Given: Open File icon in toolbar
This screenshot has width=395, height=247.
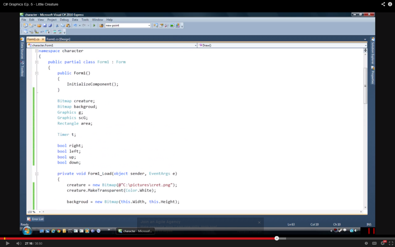Looking at the screenshot, I should [39, 26].
